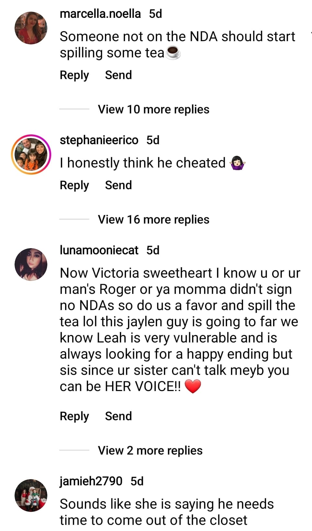Tap the red heart emoji
The image size is (312, 531).
(x=193, y=387)
